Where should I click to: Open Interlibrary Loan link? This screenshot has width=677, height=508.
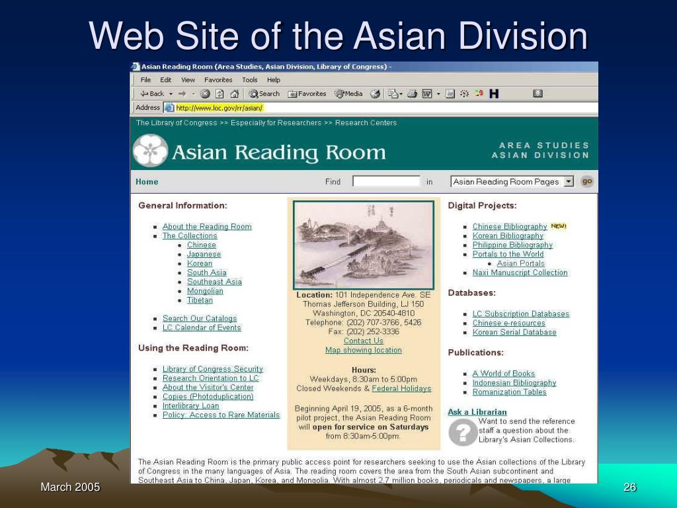190,405
